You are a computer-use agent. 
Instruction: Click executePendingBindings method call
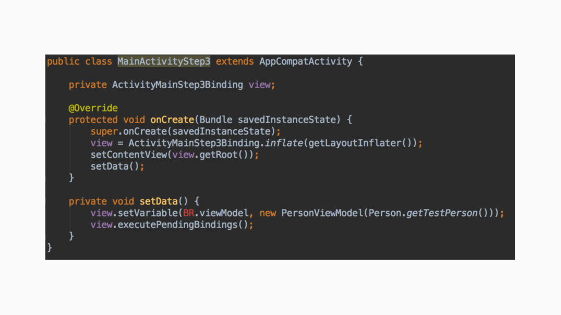tap(178, 225)
